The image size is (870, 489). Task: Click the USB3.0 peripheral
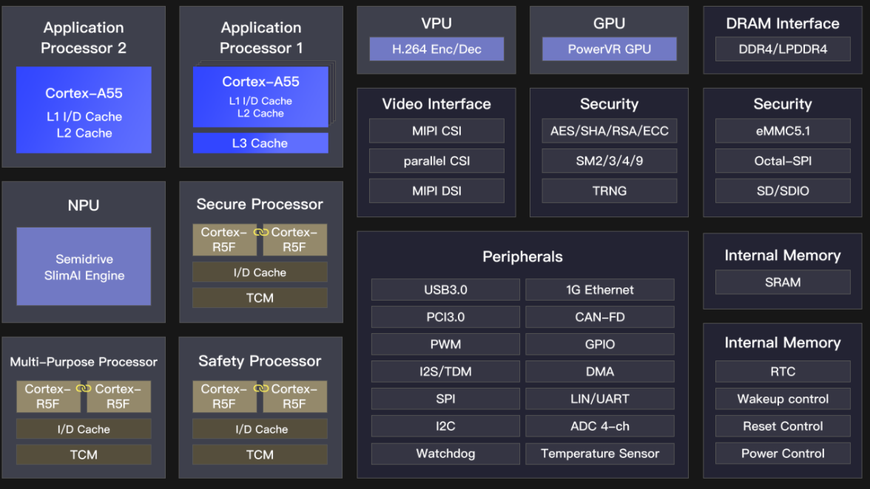[445, 290]
